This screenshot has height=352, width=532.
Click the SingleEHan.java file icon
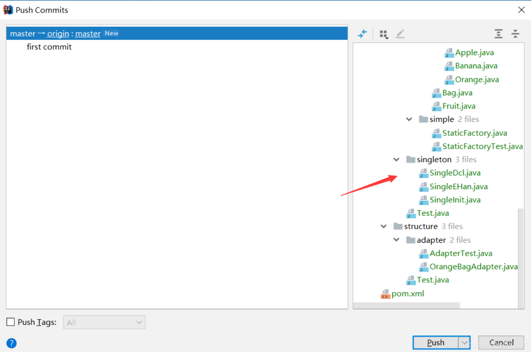pos(424,187)
